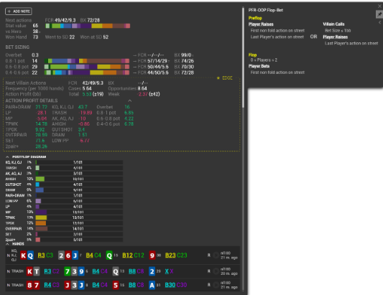The width and height of the screenshot is (383, 295).
Task: Open the B23 flop action link in KQ row
Action: tap(170, 256)
